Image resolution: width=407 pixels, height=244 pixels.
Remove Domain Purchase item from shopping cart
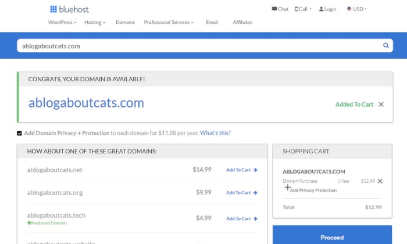coord(380,181)
